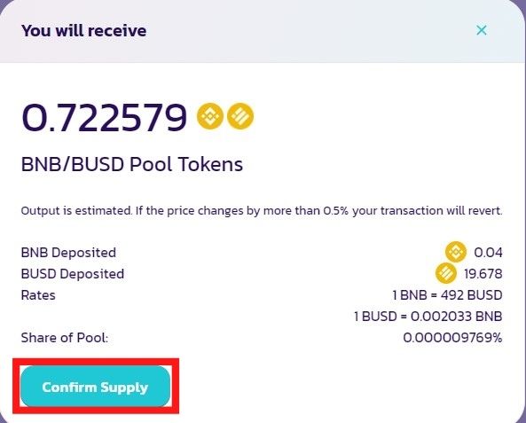Click the estimated output slippage notice
Viewport: 526px width, 423px height.
click(x=262, y=211)
